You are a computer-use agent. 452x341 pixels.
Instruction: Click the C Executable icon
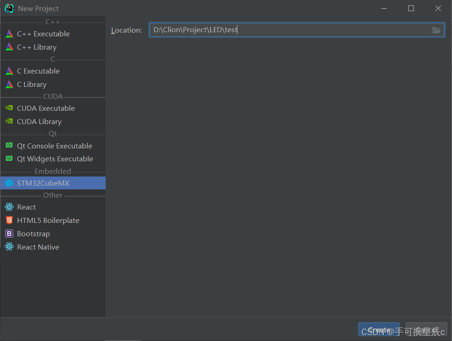tap(9, 71)
